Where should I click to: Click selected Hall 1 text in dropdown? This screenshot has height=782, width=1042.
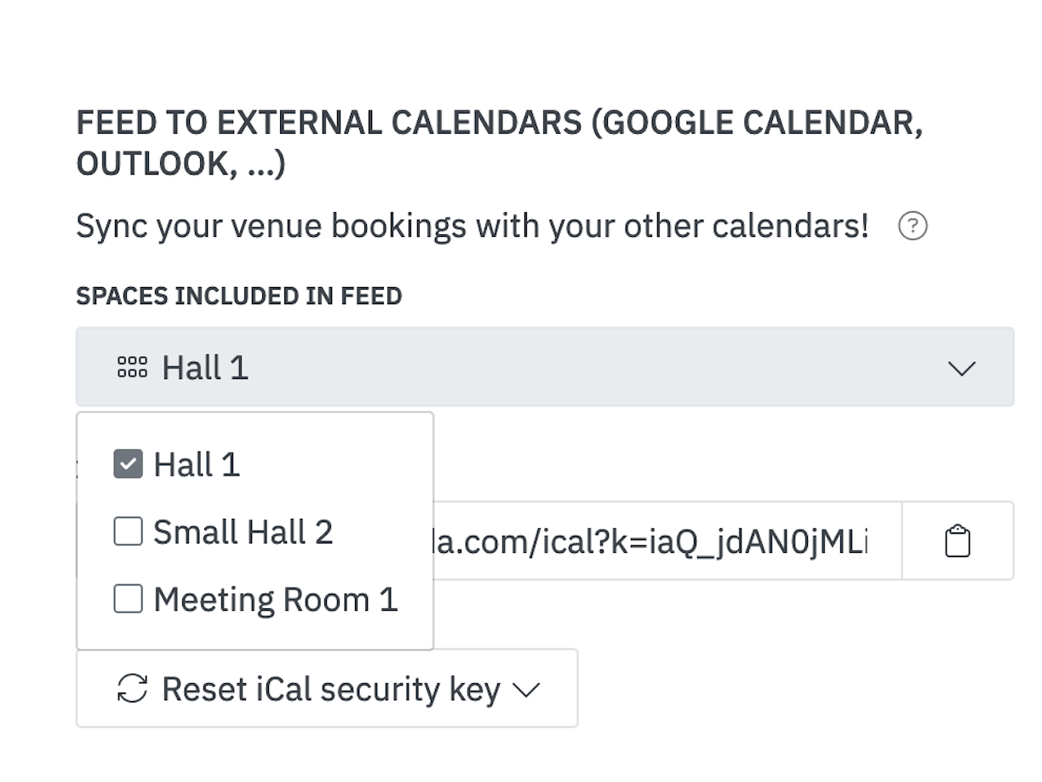pos(205,367)
